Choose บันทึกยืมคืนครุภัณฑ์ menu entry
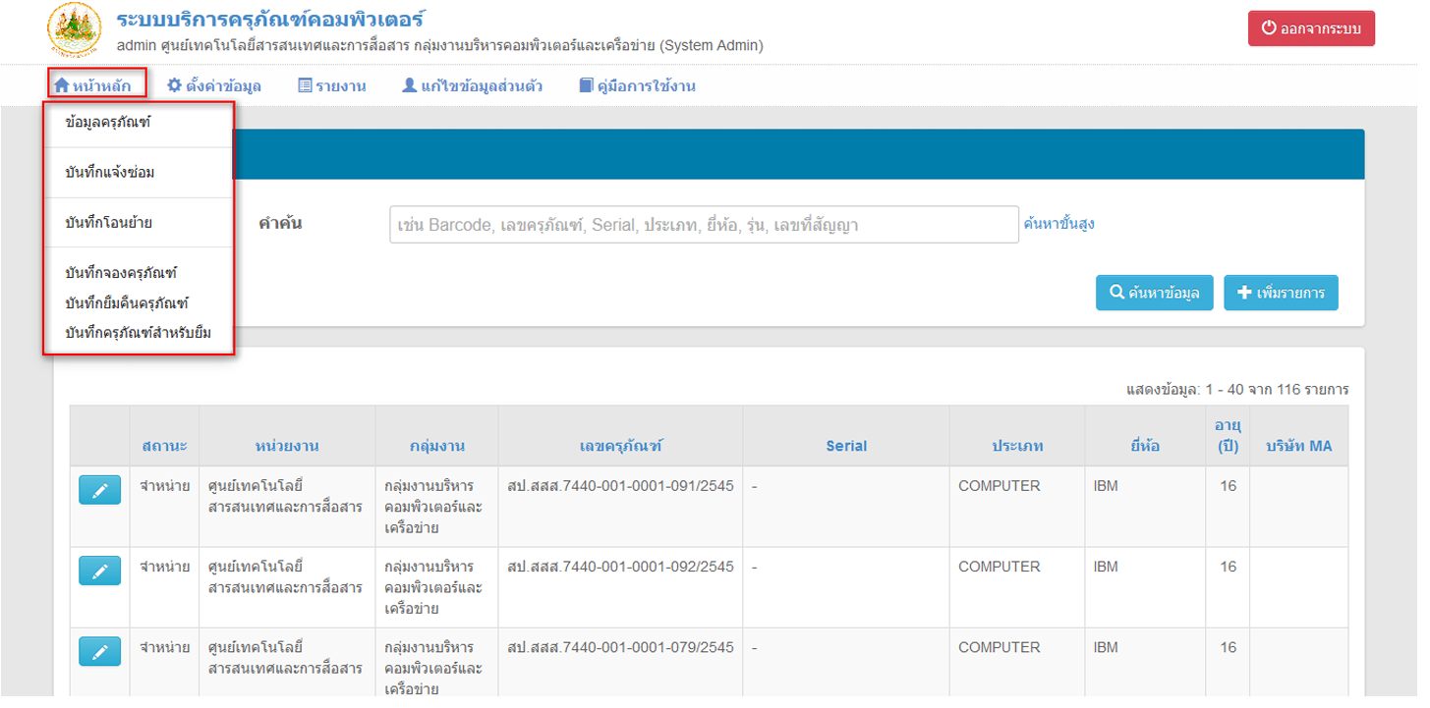Image resolution: width=1430 pixels, height=708 pixels. click(x=126, y=302)
